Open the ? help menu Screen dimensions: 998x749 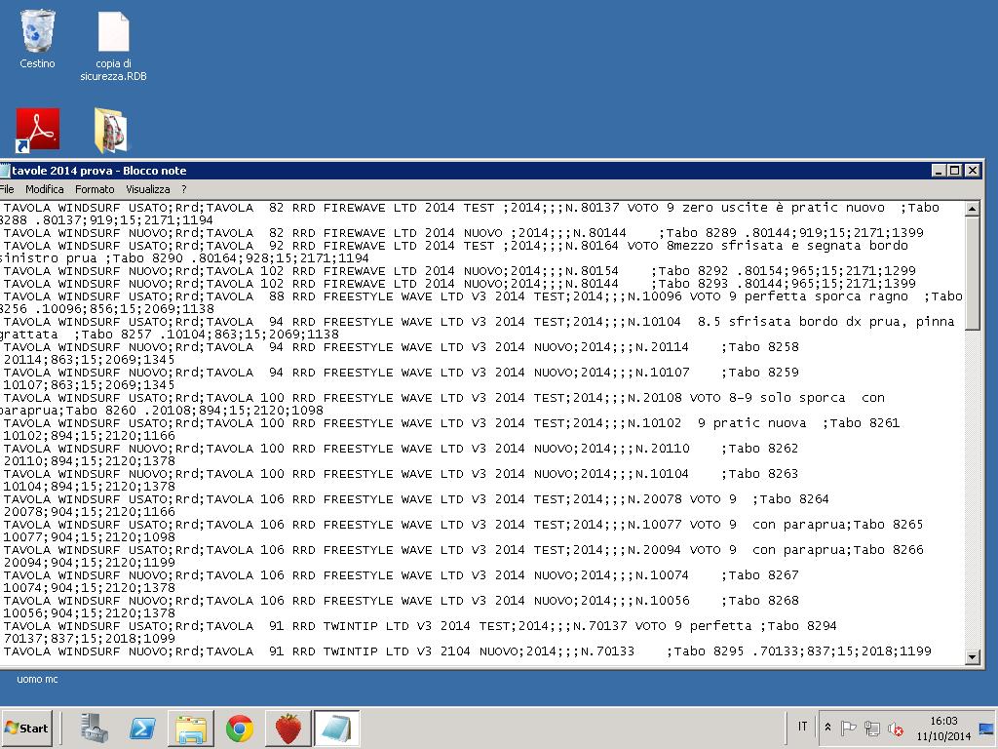(x=184, y=189)
